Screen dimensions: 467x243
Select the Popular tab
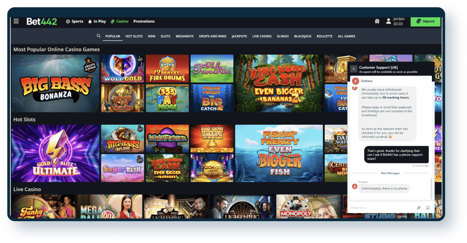[113, 36]
